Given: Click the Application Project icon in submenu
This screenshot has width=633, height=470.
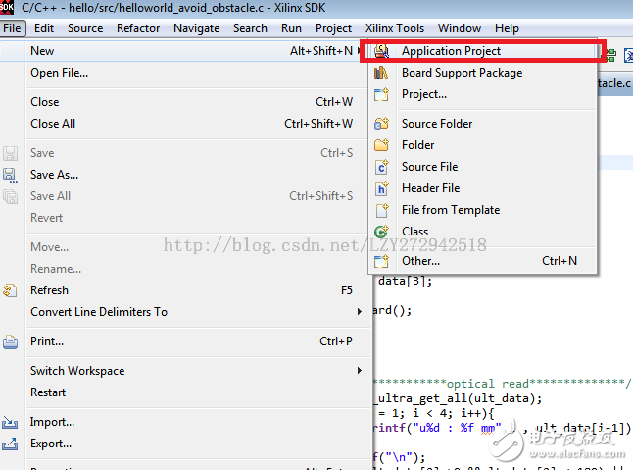Looking at the screenshot, I should [382, 51].
